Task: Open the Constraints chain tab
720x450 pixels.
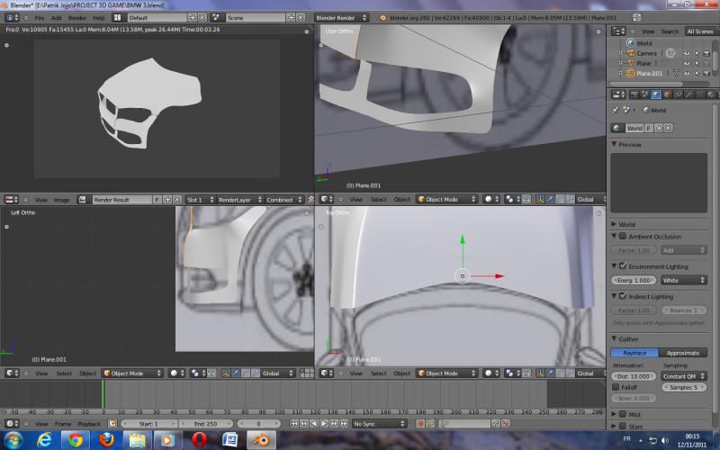Action: click(678, 94)
